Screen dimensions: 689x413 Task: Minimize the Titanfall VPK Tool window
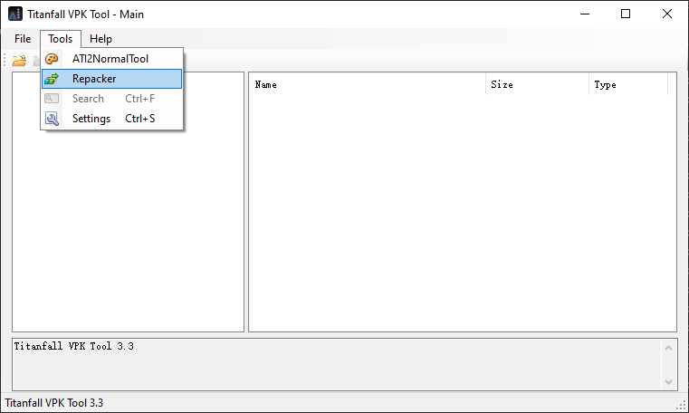[585, 14]
